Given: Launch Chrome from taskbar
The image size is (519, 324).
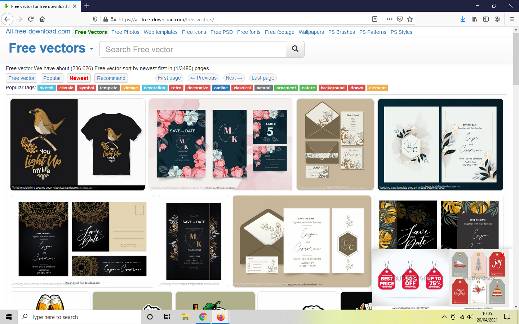Looking at the screenshot, I should (203, 317).
